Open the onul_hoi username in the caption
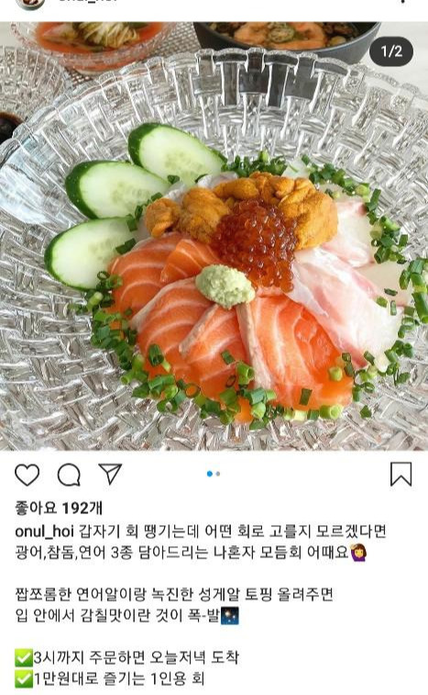428x695 pixels. (x=44, y=531)
